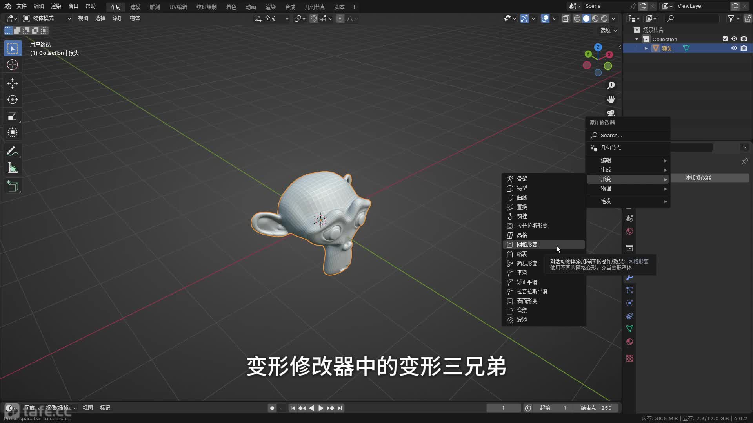Uncheck the Collection exclude checkbox
Viewport: 753px width, 423px height.
pos(725,39)
